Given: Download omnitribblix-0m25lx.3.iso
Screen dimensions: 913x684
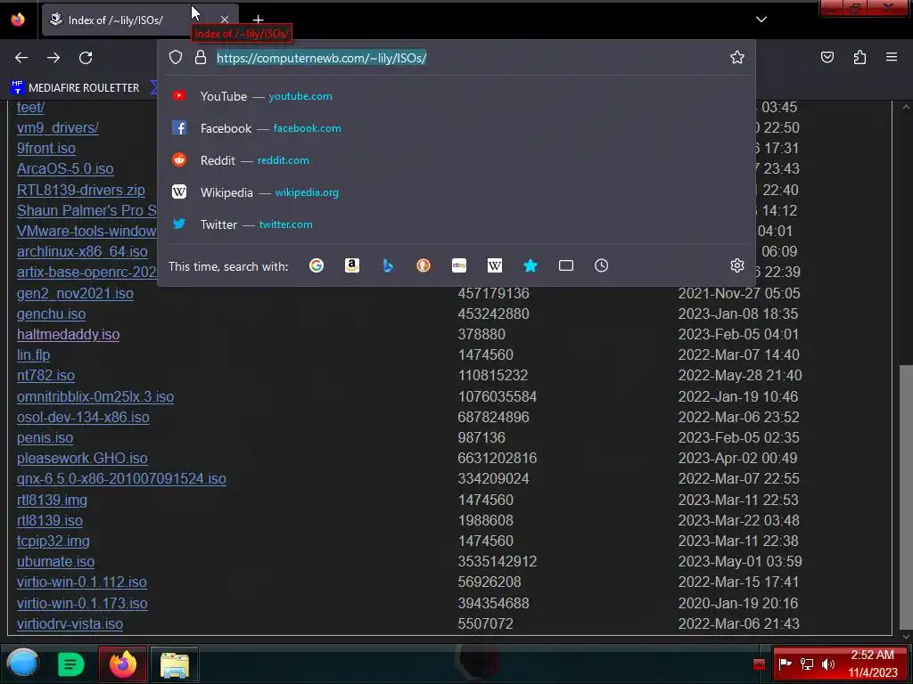Looking at the screenshot, I should [95, 396].
